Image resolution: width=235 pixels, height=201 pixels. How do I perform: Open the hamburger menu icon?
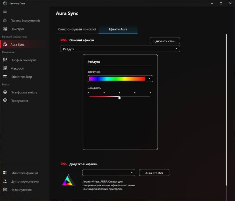pos(5,11)
